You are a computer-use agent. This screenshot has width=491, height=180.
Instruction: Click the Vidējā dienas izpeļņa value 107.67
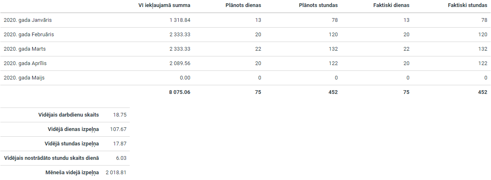[x=118, y=129]
